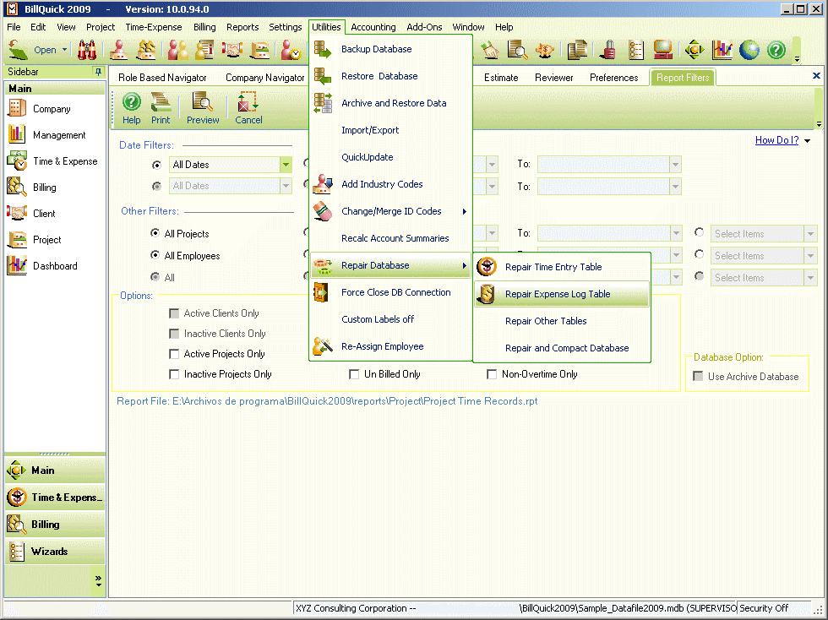Click the red computer monitor toolbar icon

point(662,50)
